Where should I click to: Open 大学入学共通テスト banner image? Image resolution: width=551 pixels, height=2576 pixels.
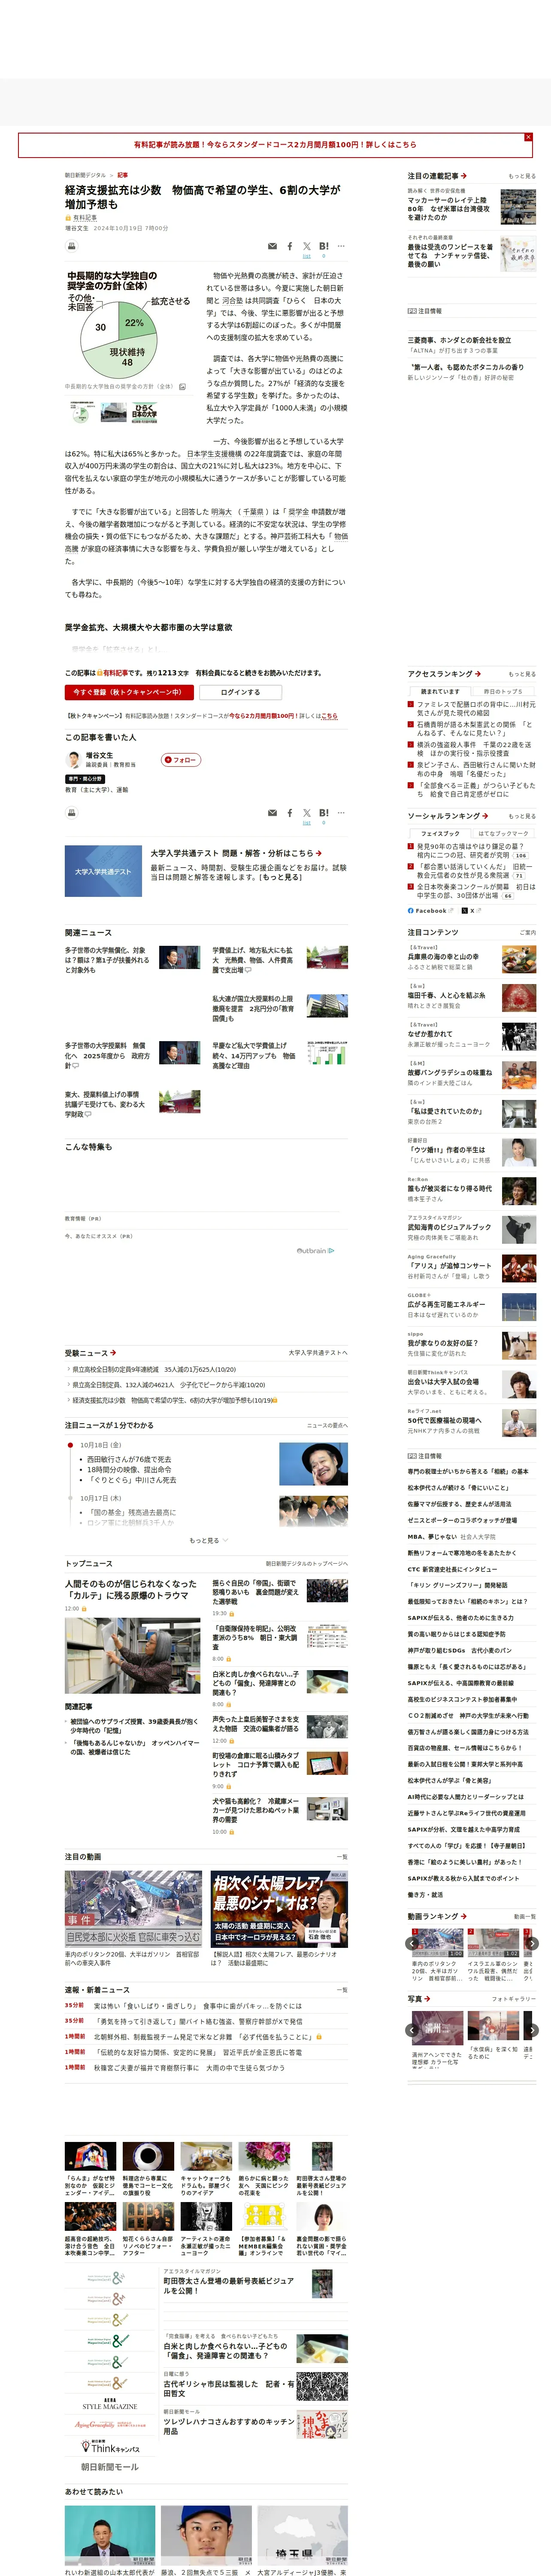103,871
